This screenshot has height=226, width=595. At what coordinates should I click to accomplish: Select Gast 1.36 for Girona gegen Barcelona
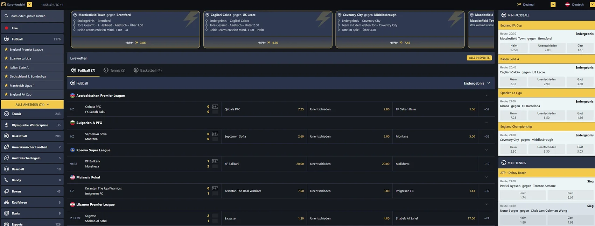click(580, 116)
